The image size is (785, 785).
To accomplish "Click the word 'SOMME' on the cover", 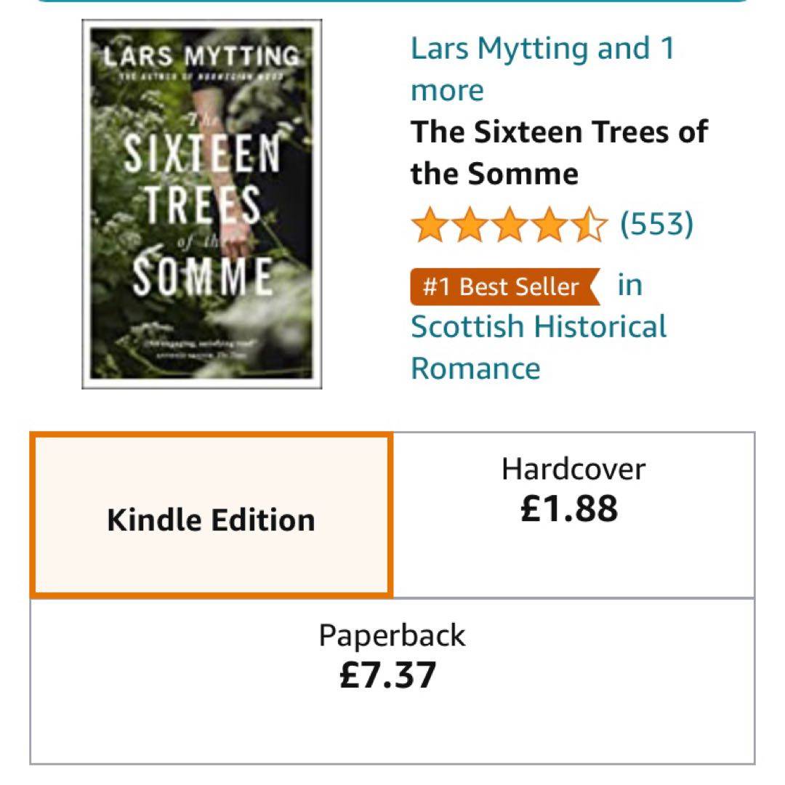I will click(202, 278).
